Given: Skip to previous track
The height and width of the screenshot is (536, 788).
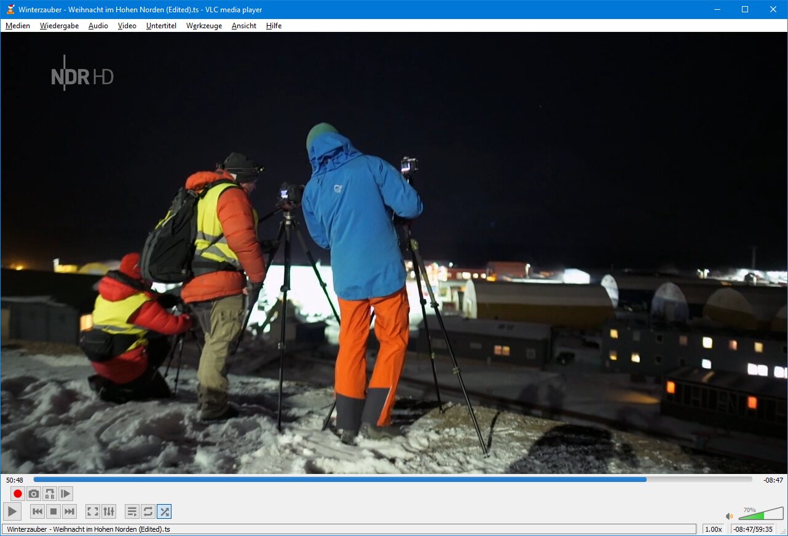Looking at the screenshot, I should pyautogui.click(x=37, y=511).
